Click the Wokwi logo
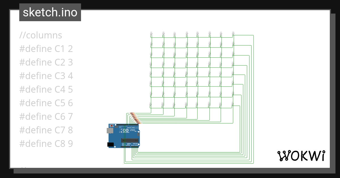340x178 pixels. point(301,156)
